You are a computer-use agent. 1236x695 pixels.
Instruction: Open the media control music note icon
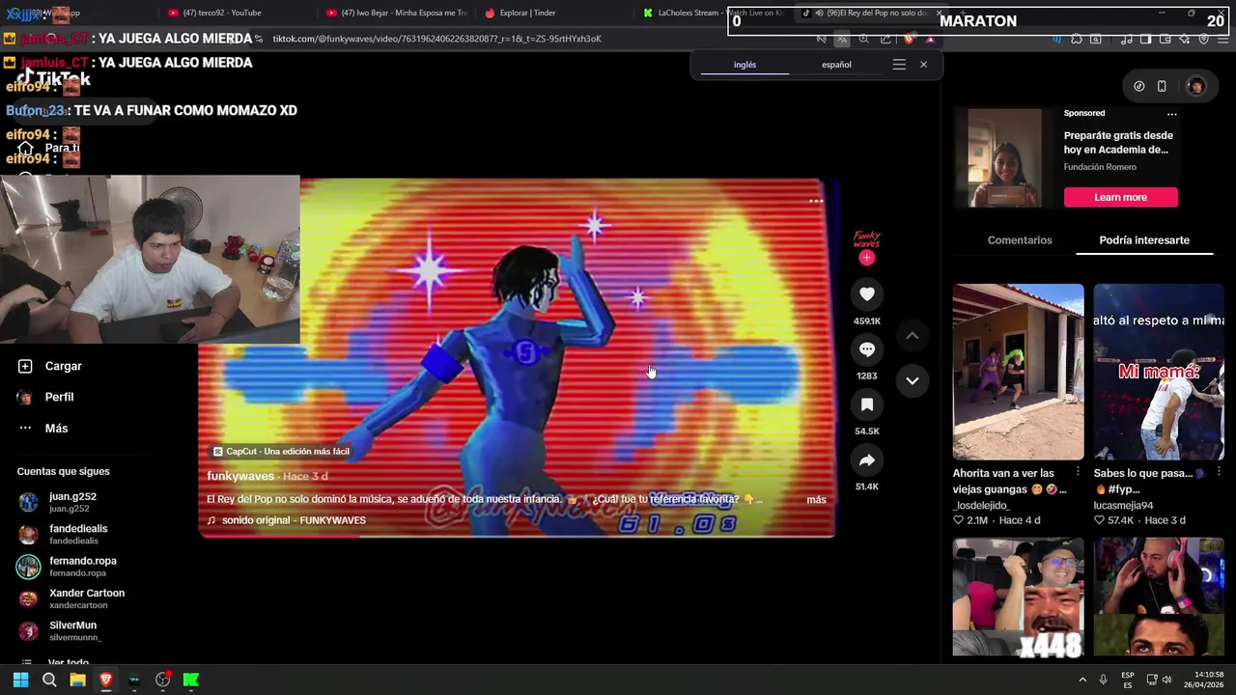tap(1126, 40)
